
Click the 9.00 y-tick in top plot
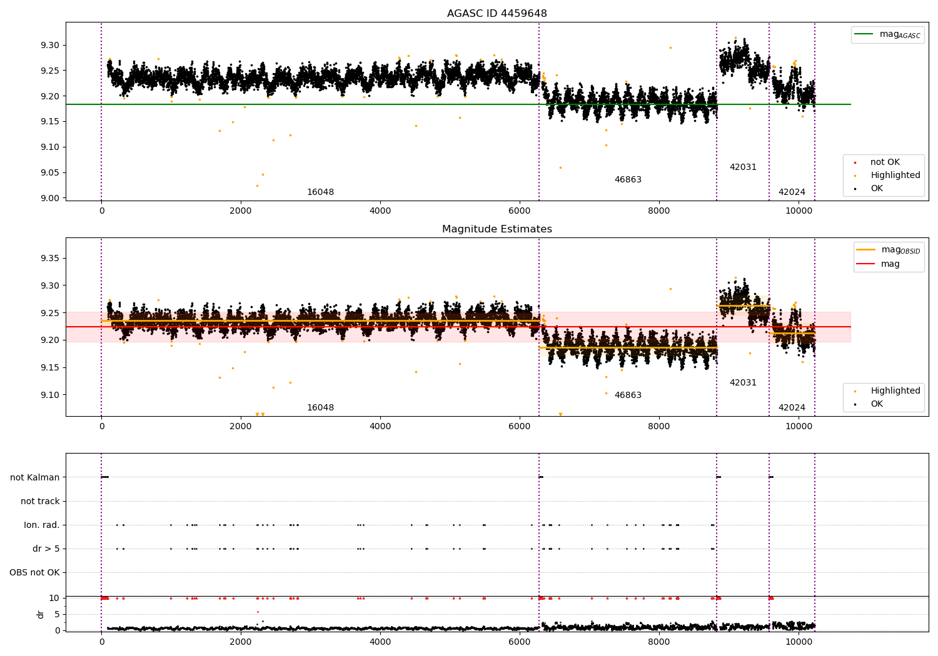[50, 199]
